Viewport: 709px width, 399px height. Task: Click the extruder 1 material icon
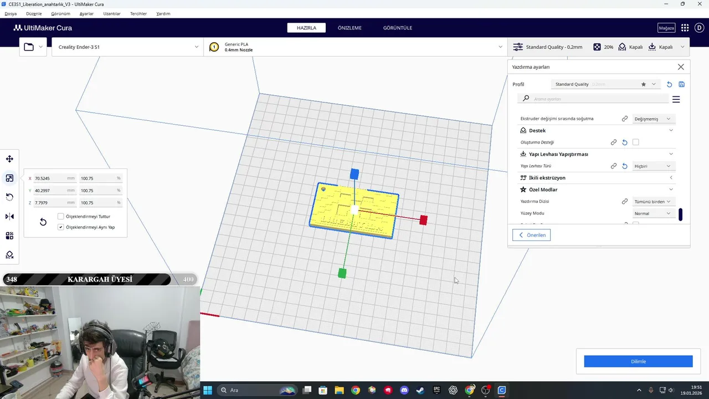click(214, 47)
